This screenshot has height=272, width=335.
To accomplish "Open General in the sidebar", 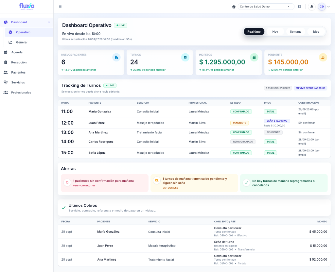I will click(x=29, y=42).
